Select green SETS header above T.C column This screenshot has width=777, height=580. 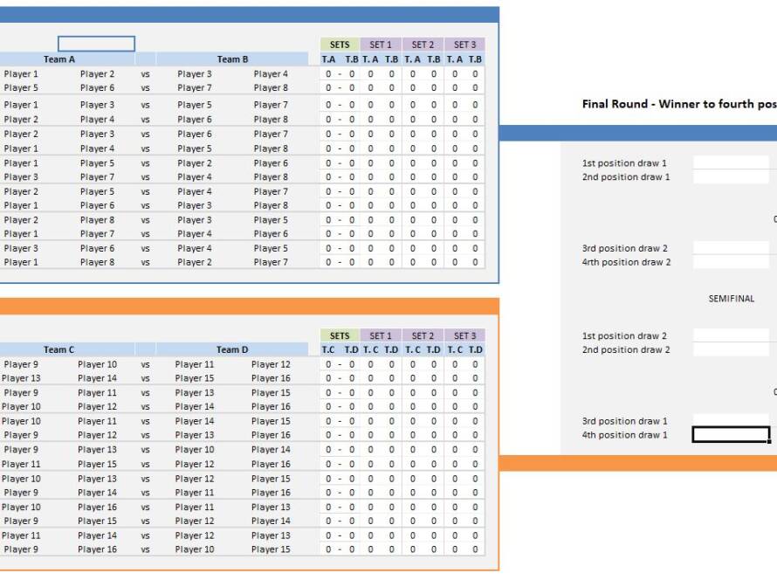point(340,335)
